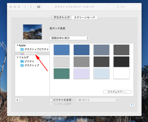Enable ピクチャを変更 checkbox
Screen dimensions: 148x122
coord(51,100)
